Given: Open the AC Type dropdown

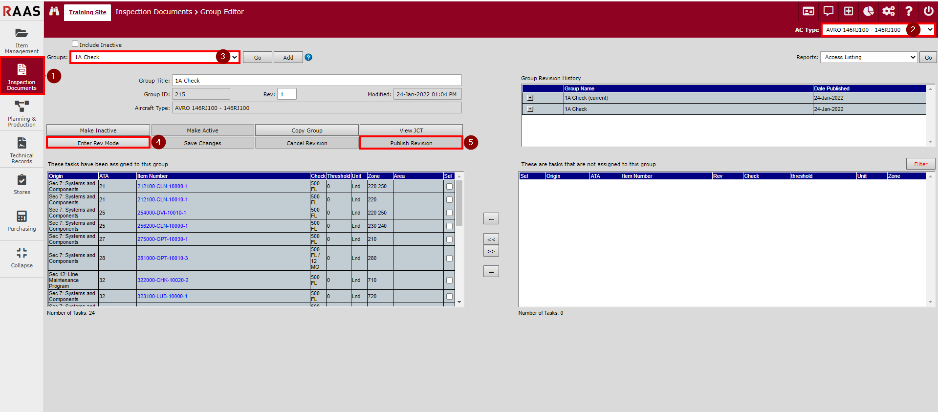Looking at the screenshot, I should [877, 30].
